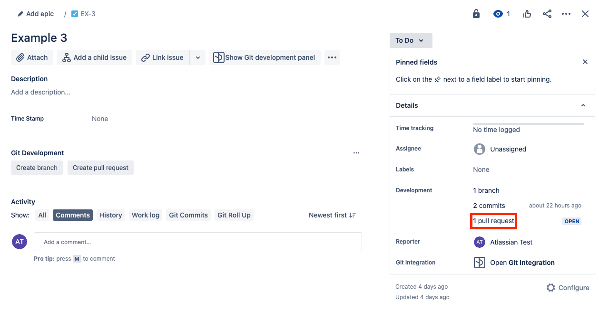Open field settings via the Configure gear
The image size is (599, 311).
click(550, 287)
